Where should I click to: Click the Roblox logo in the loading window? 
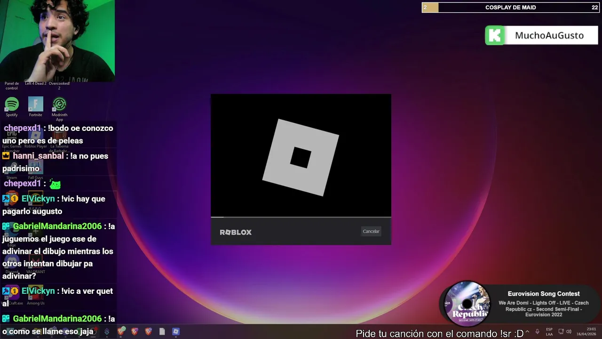(301, 157)
